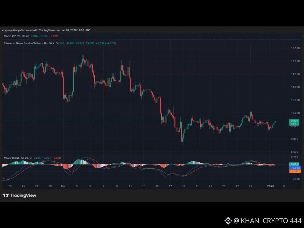
Task: Click the 10.500 price axis label
Action: click(295, 100)
